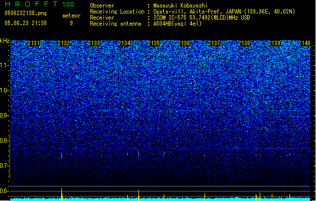This screenshot has width=316, height=201.
Task: Click the 2139 time marker
Action: coord(274,43)
